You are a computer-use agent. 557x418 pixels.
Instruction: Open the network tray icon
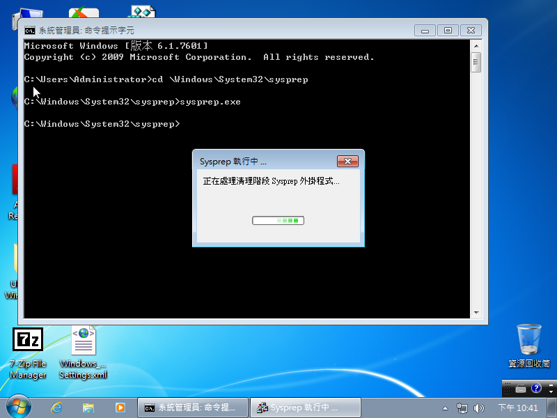click(462, 408)
